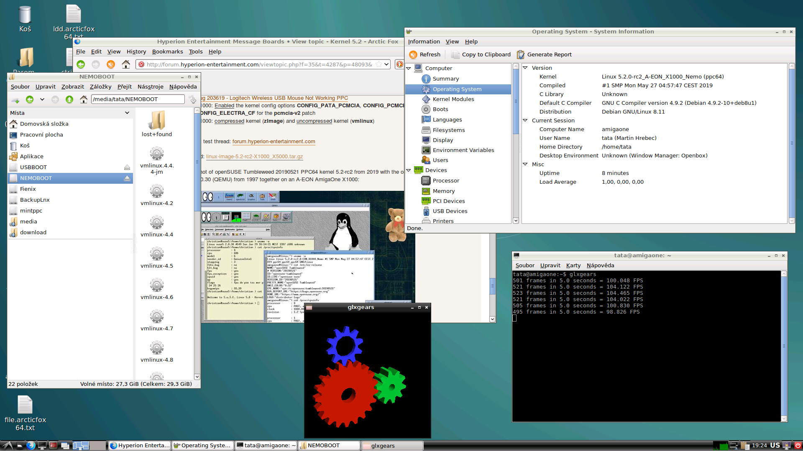Screen dimensions: 803x451
Task: Click the forum.hyperion-entertainment.com test thread link
Action: coord(274,142)
